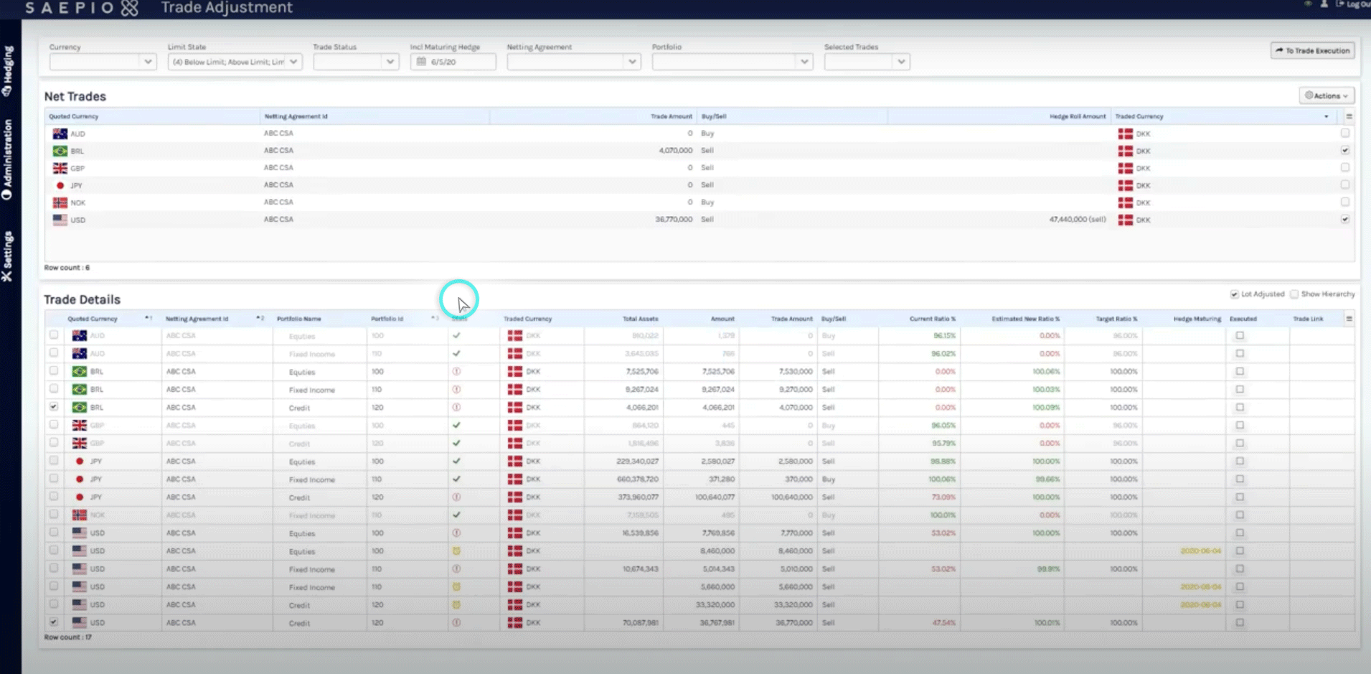Click the 4,070,000 trade amount in Net Trades
1371x674 pixels.
click(675, 151)
